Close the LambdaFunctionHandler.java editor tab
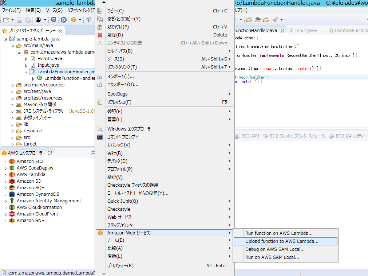The image size is (368, 276). [282, 31]
